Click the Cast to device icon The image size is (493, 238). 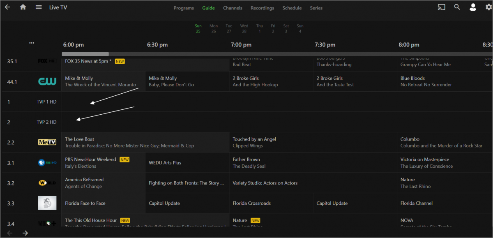tap(441, 7)
